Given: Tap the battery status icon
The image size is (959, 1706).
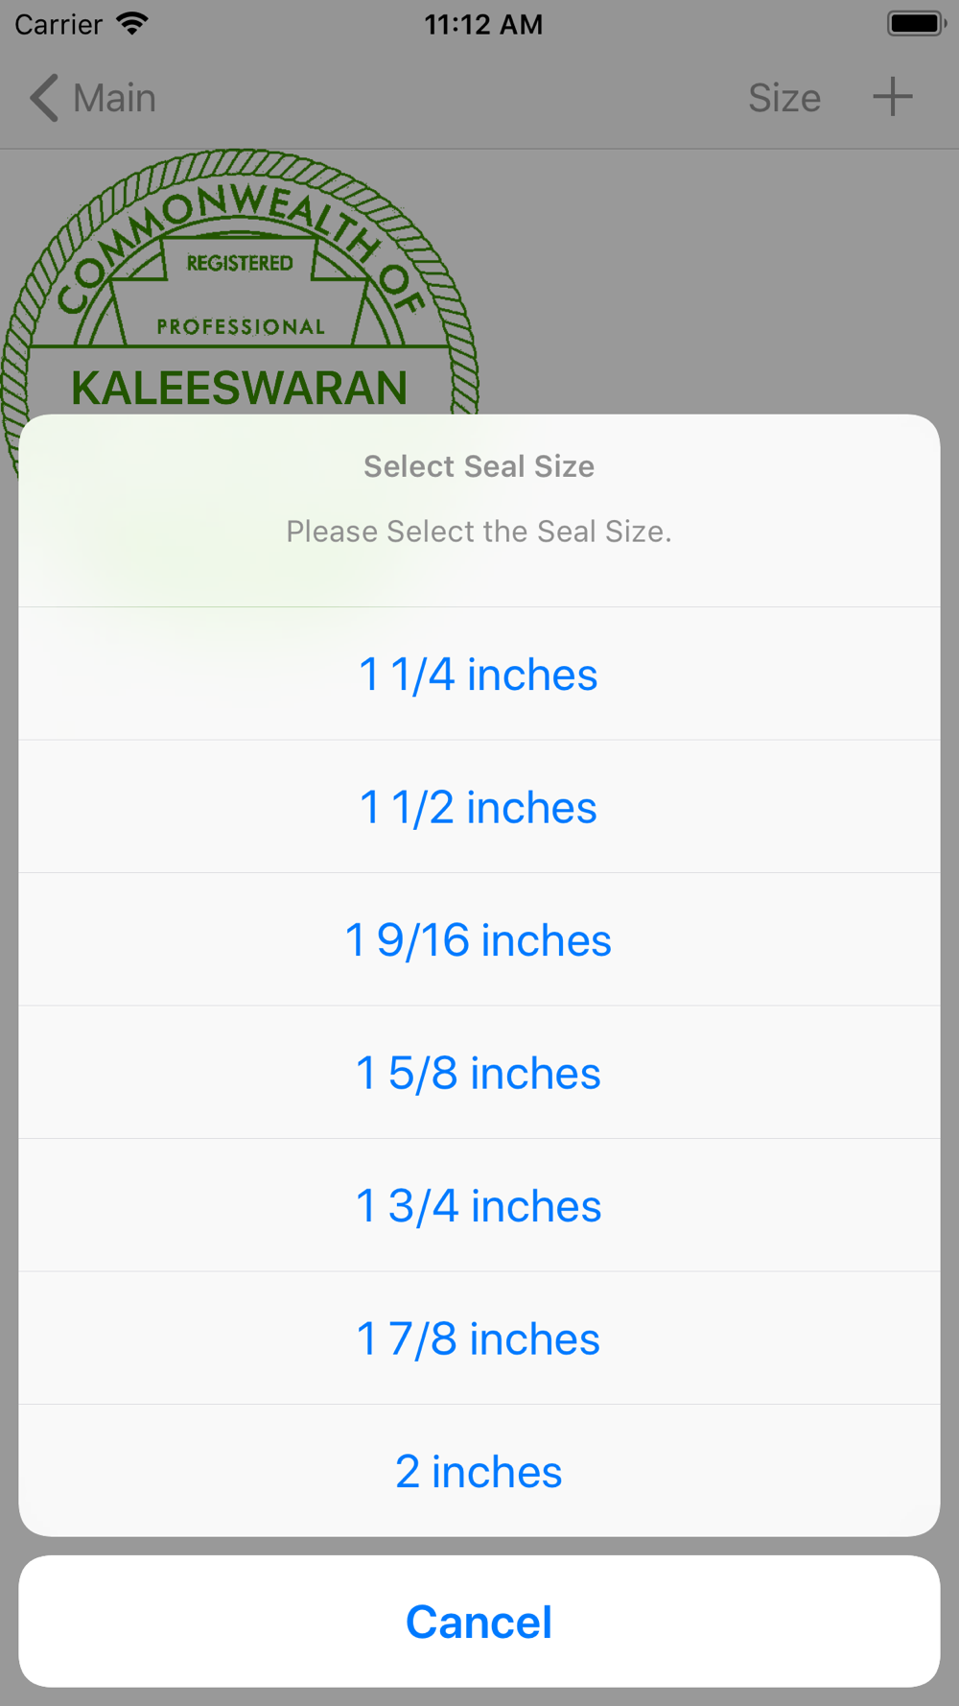Looking at the screenshot, I should click(917, 24).
